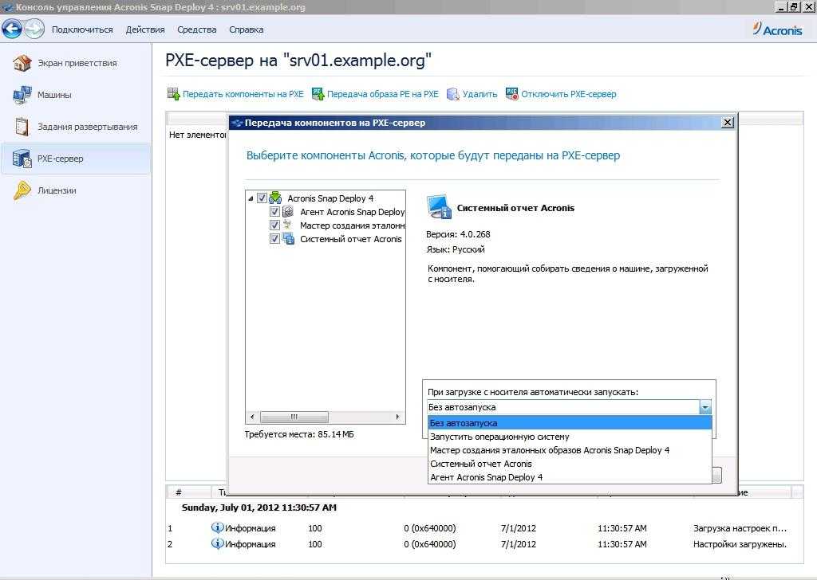Open the Действия menu
This screenshot has height=580, width=817.
pos(145,29)
